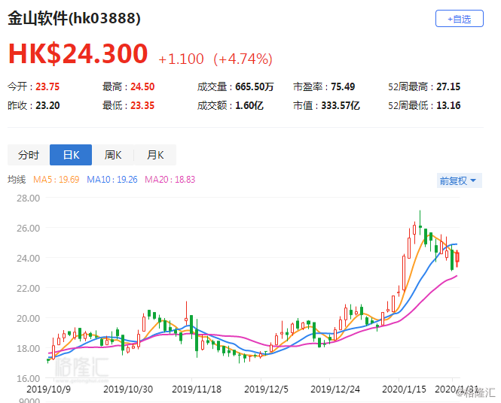Click the 52周最高 value 27.15

click(448, 86)
